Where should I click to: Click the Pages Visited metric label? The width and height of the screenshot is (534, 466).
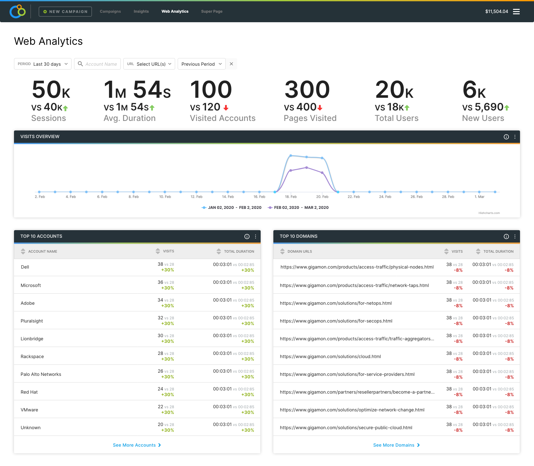(310, 118)
